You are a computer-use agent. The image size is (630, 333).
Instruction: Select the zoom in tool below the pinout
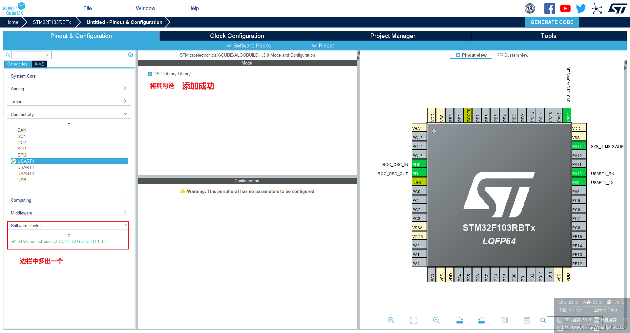(x=391, y=320)
